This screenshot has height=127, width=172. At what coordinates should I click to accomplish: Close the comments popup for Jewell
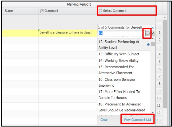coord(152,28)
